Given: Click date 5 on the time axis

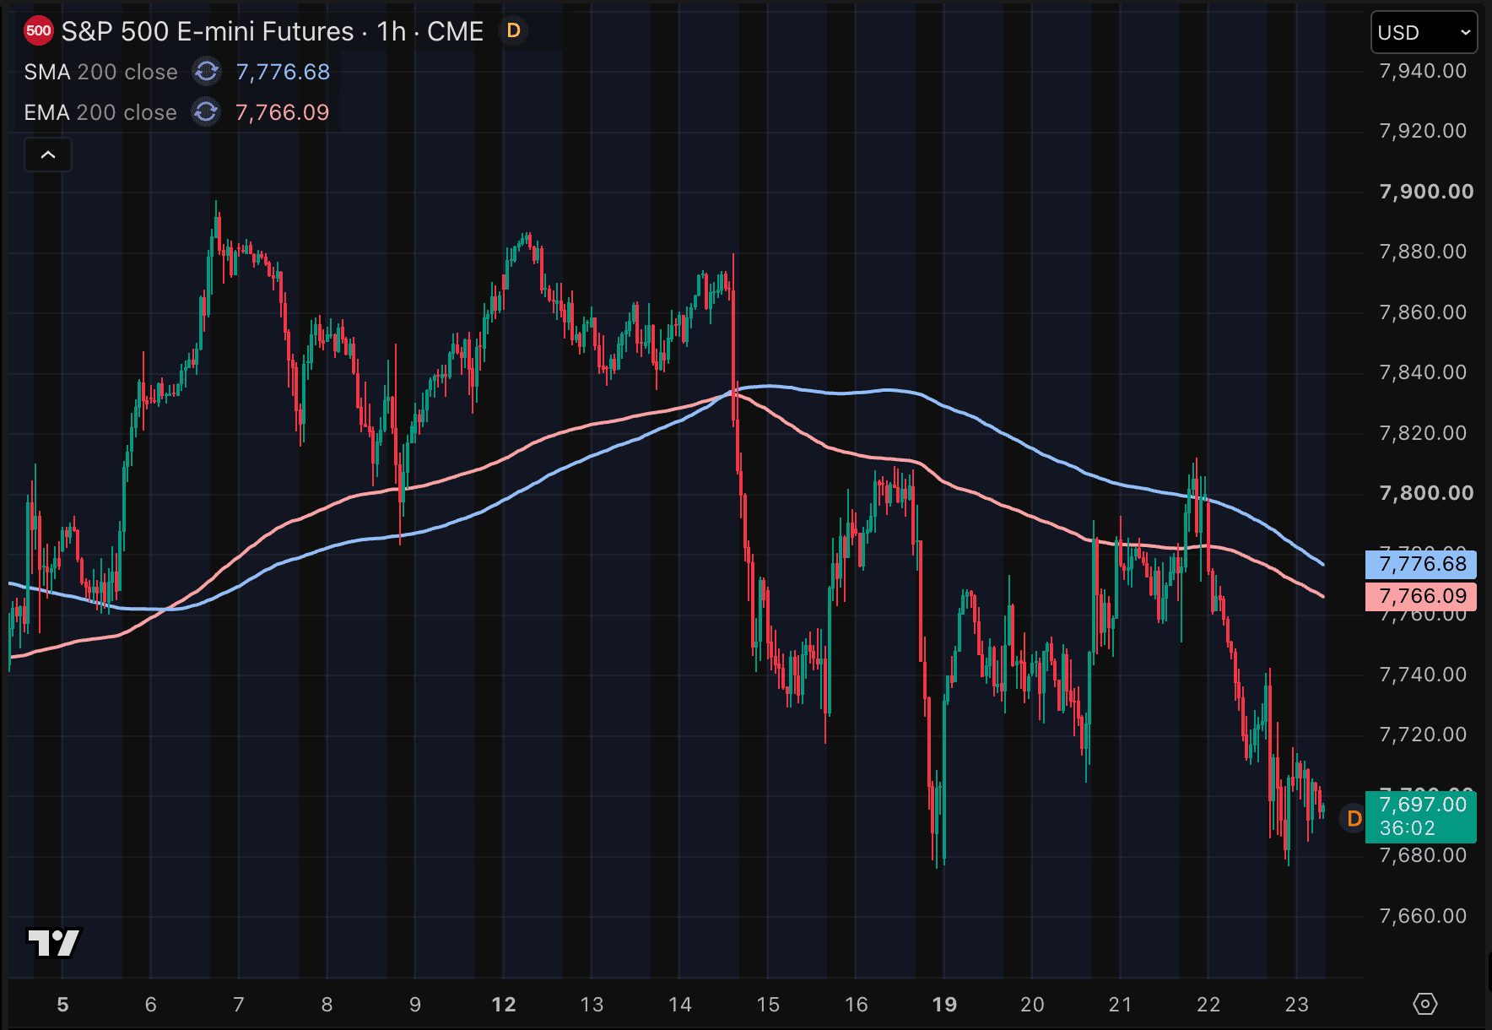Looking at the screenshot, I should pos(62,1005).
